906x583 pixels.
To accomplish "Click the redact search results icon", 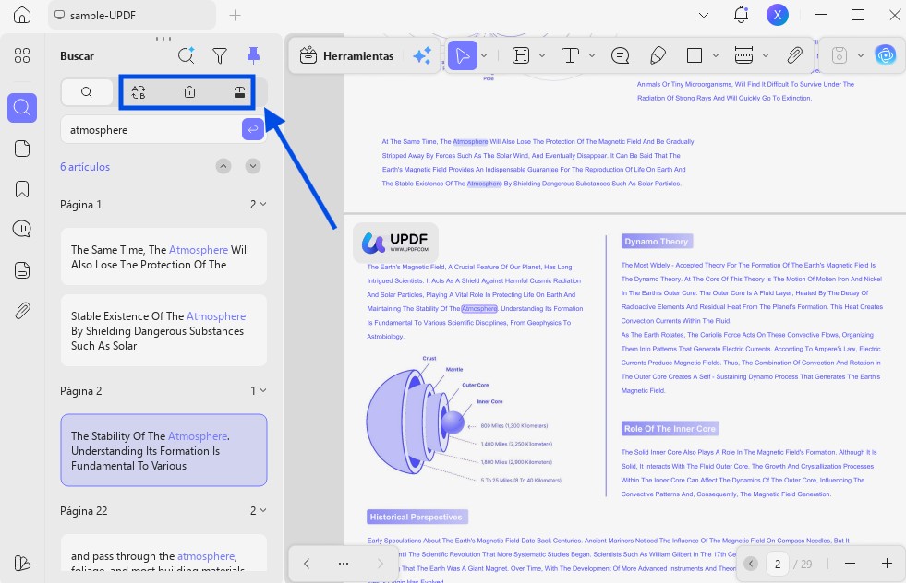I will point(239,92).
